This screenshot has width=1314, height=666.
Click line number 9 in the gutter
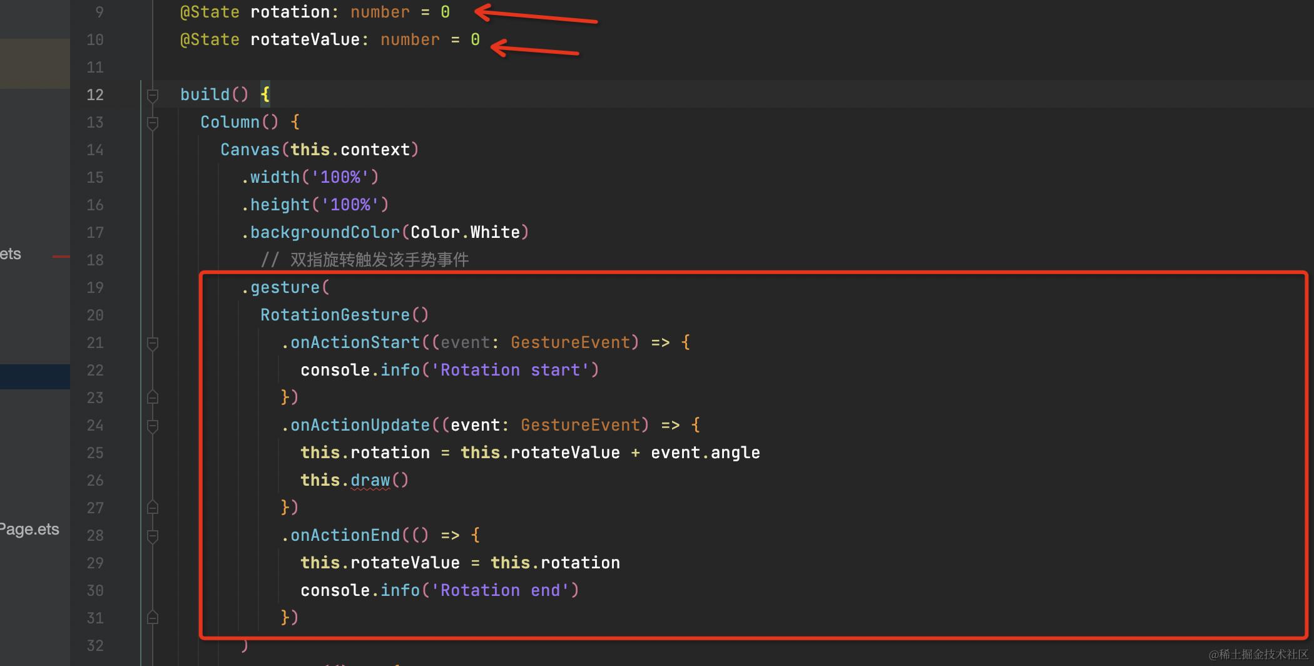click(x=99, y=12)
